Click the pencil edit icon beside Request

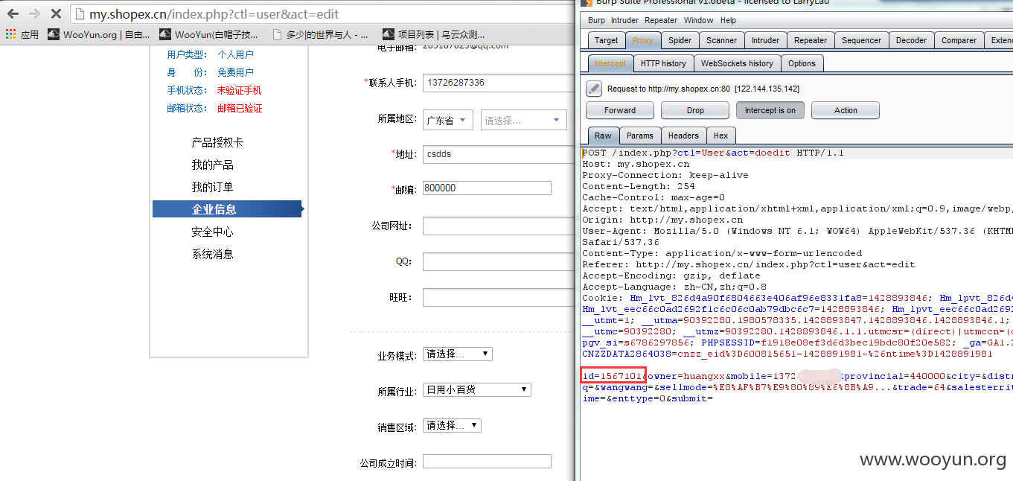click(x=593, y=89)
